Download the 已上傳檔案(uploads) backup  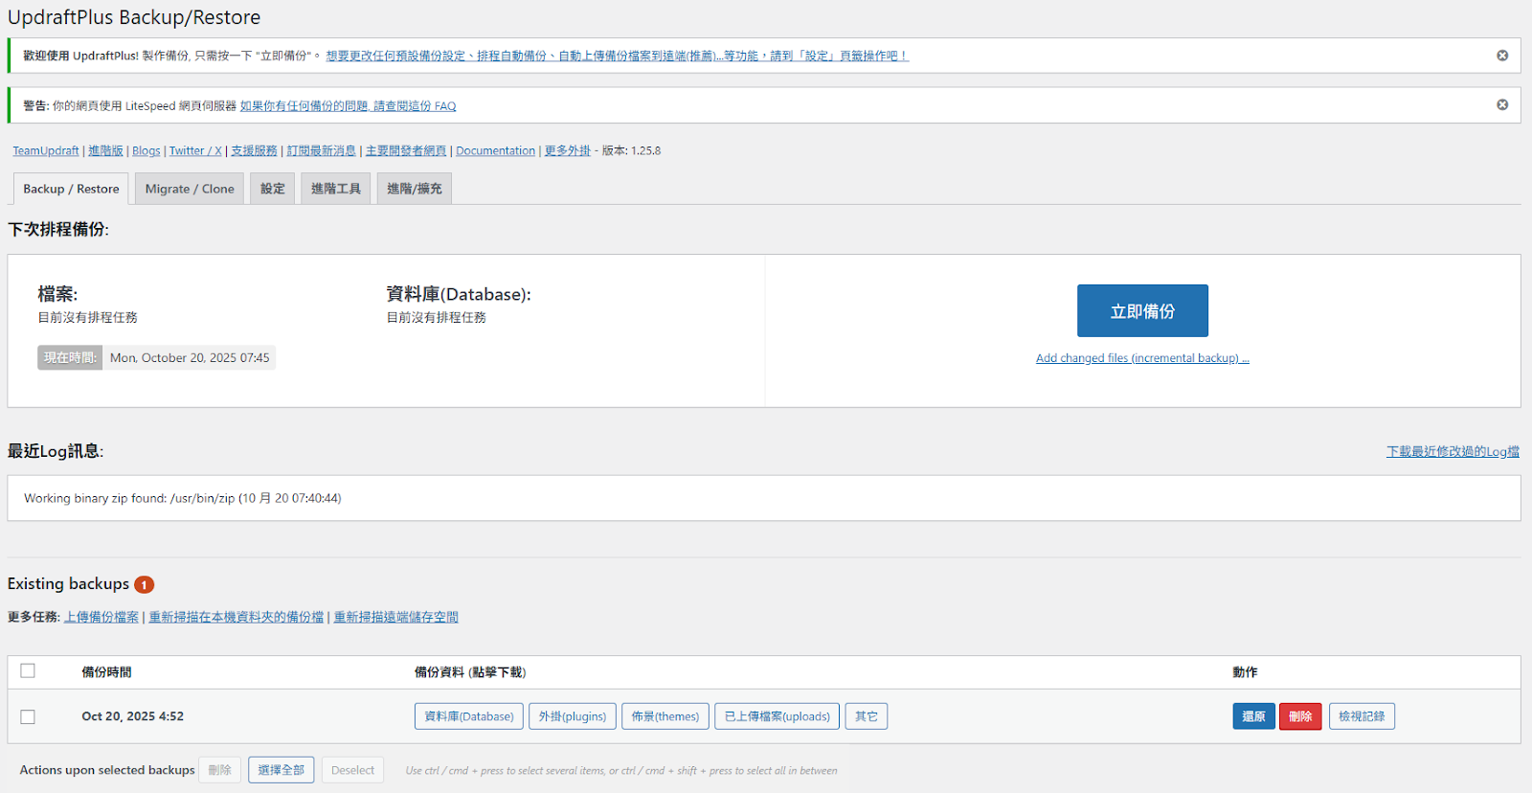[777, 716]
